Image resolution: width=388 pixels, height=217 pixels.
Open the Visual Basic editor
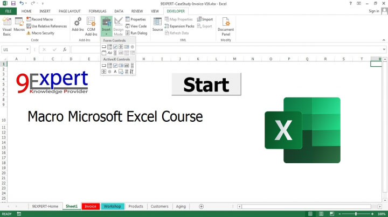click(7, 26)
